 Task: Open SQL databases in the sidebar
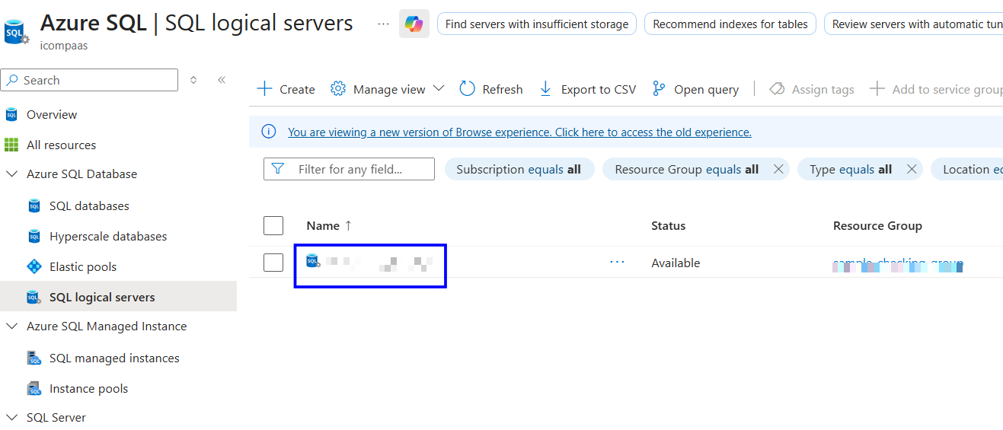(89, 206)
